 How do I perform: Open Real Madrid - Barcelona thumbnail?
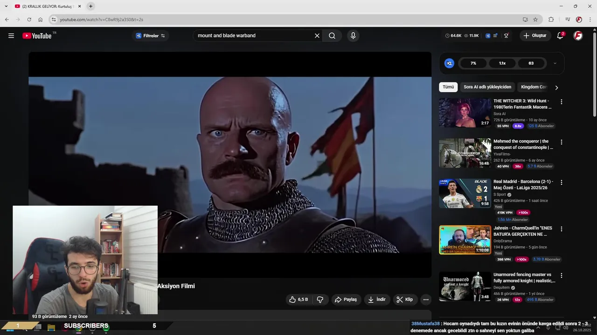click(x=465, y=193)
